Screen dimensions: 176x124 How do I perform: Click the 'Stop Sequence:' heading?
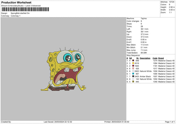[133, 56]
